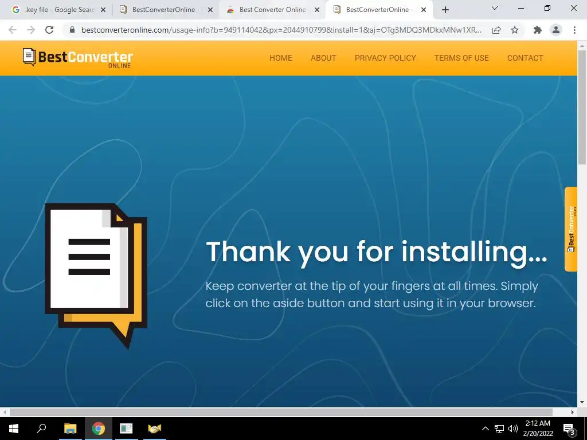Click the horizontal scrollbar thumb
The image size is (587, 440).
(281, 412)
